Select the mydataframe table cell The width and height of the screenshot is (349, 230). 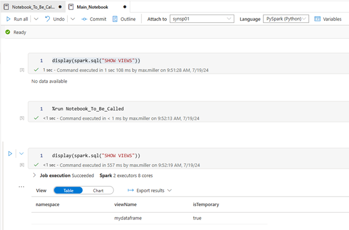coord(128,218)
